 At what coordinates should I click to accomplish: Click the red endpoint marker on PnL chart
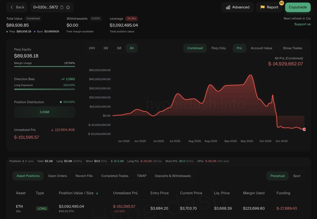[304, 129]
